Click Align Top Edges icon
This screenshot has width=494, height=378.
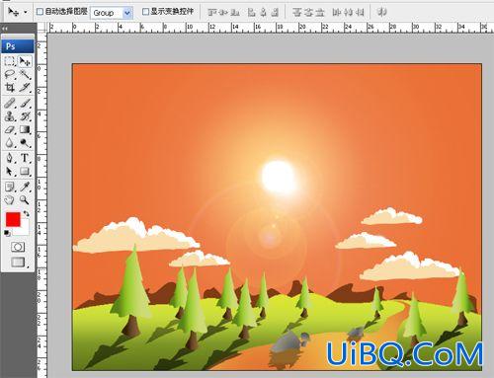(212, 13)
